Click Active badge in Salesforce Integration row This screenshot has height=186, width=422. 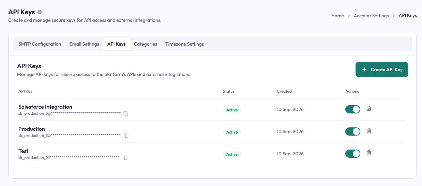point(232,110)
